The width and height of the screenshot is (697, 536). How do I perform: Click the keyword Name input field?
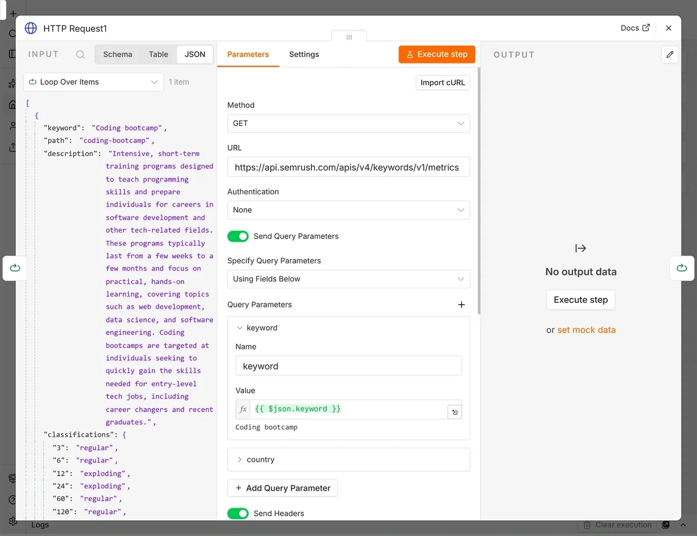[348, 366]
